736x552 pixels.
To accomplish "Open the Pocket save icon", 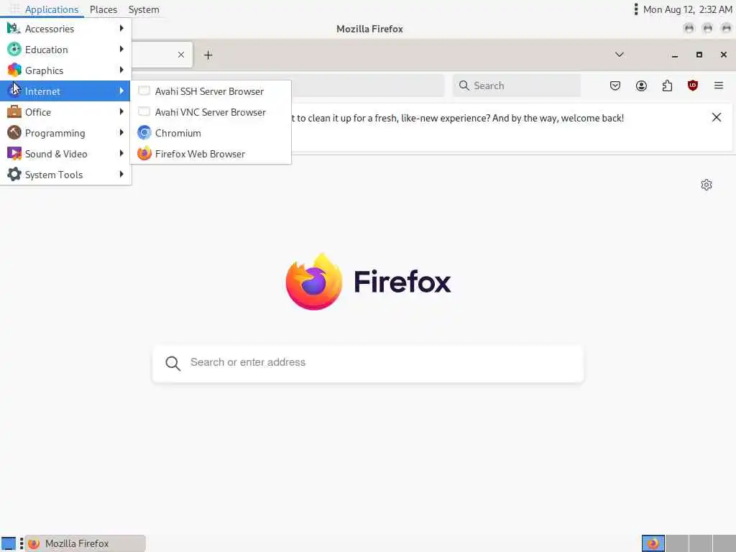I will 615,86.
